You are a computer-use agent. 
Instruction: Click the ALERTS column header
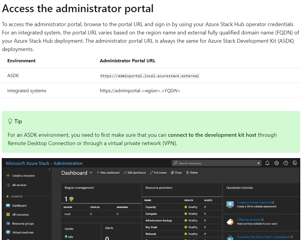208,200
